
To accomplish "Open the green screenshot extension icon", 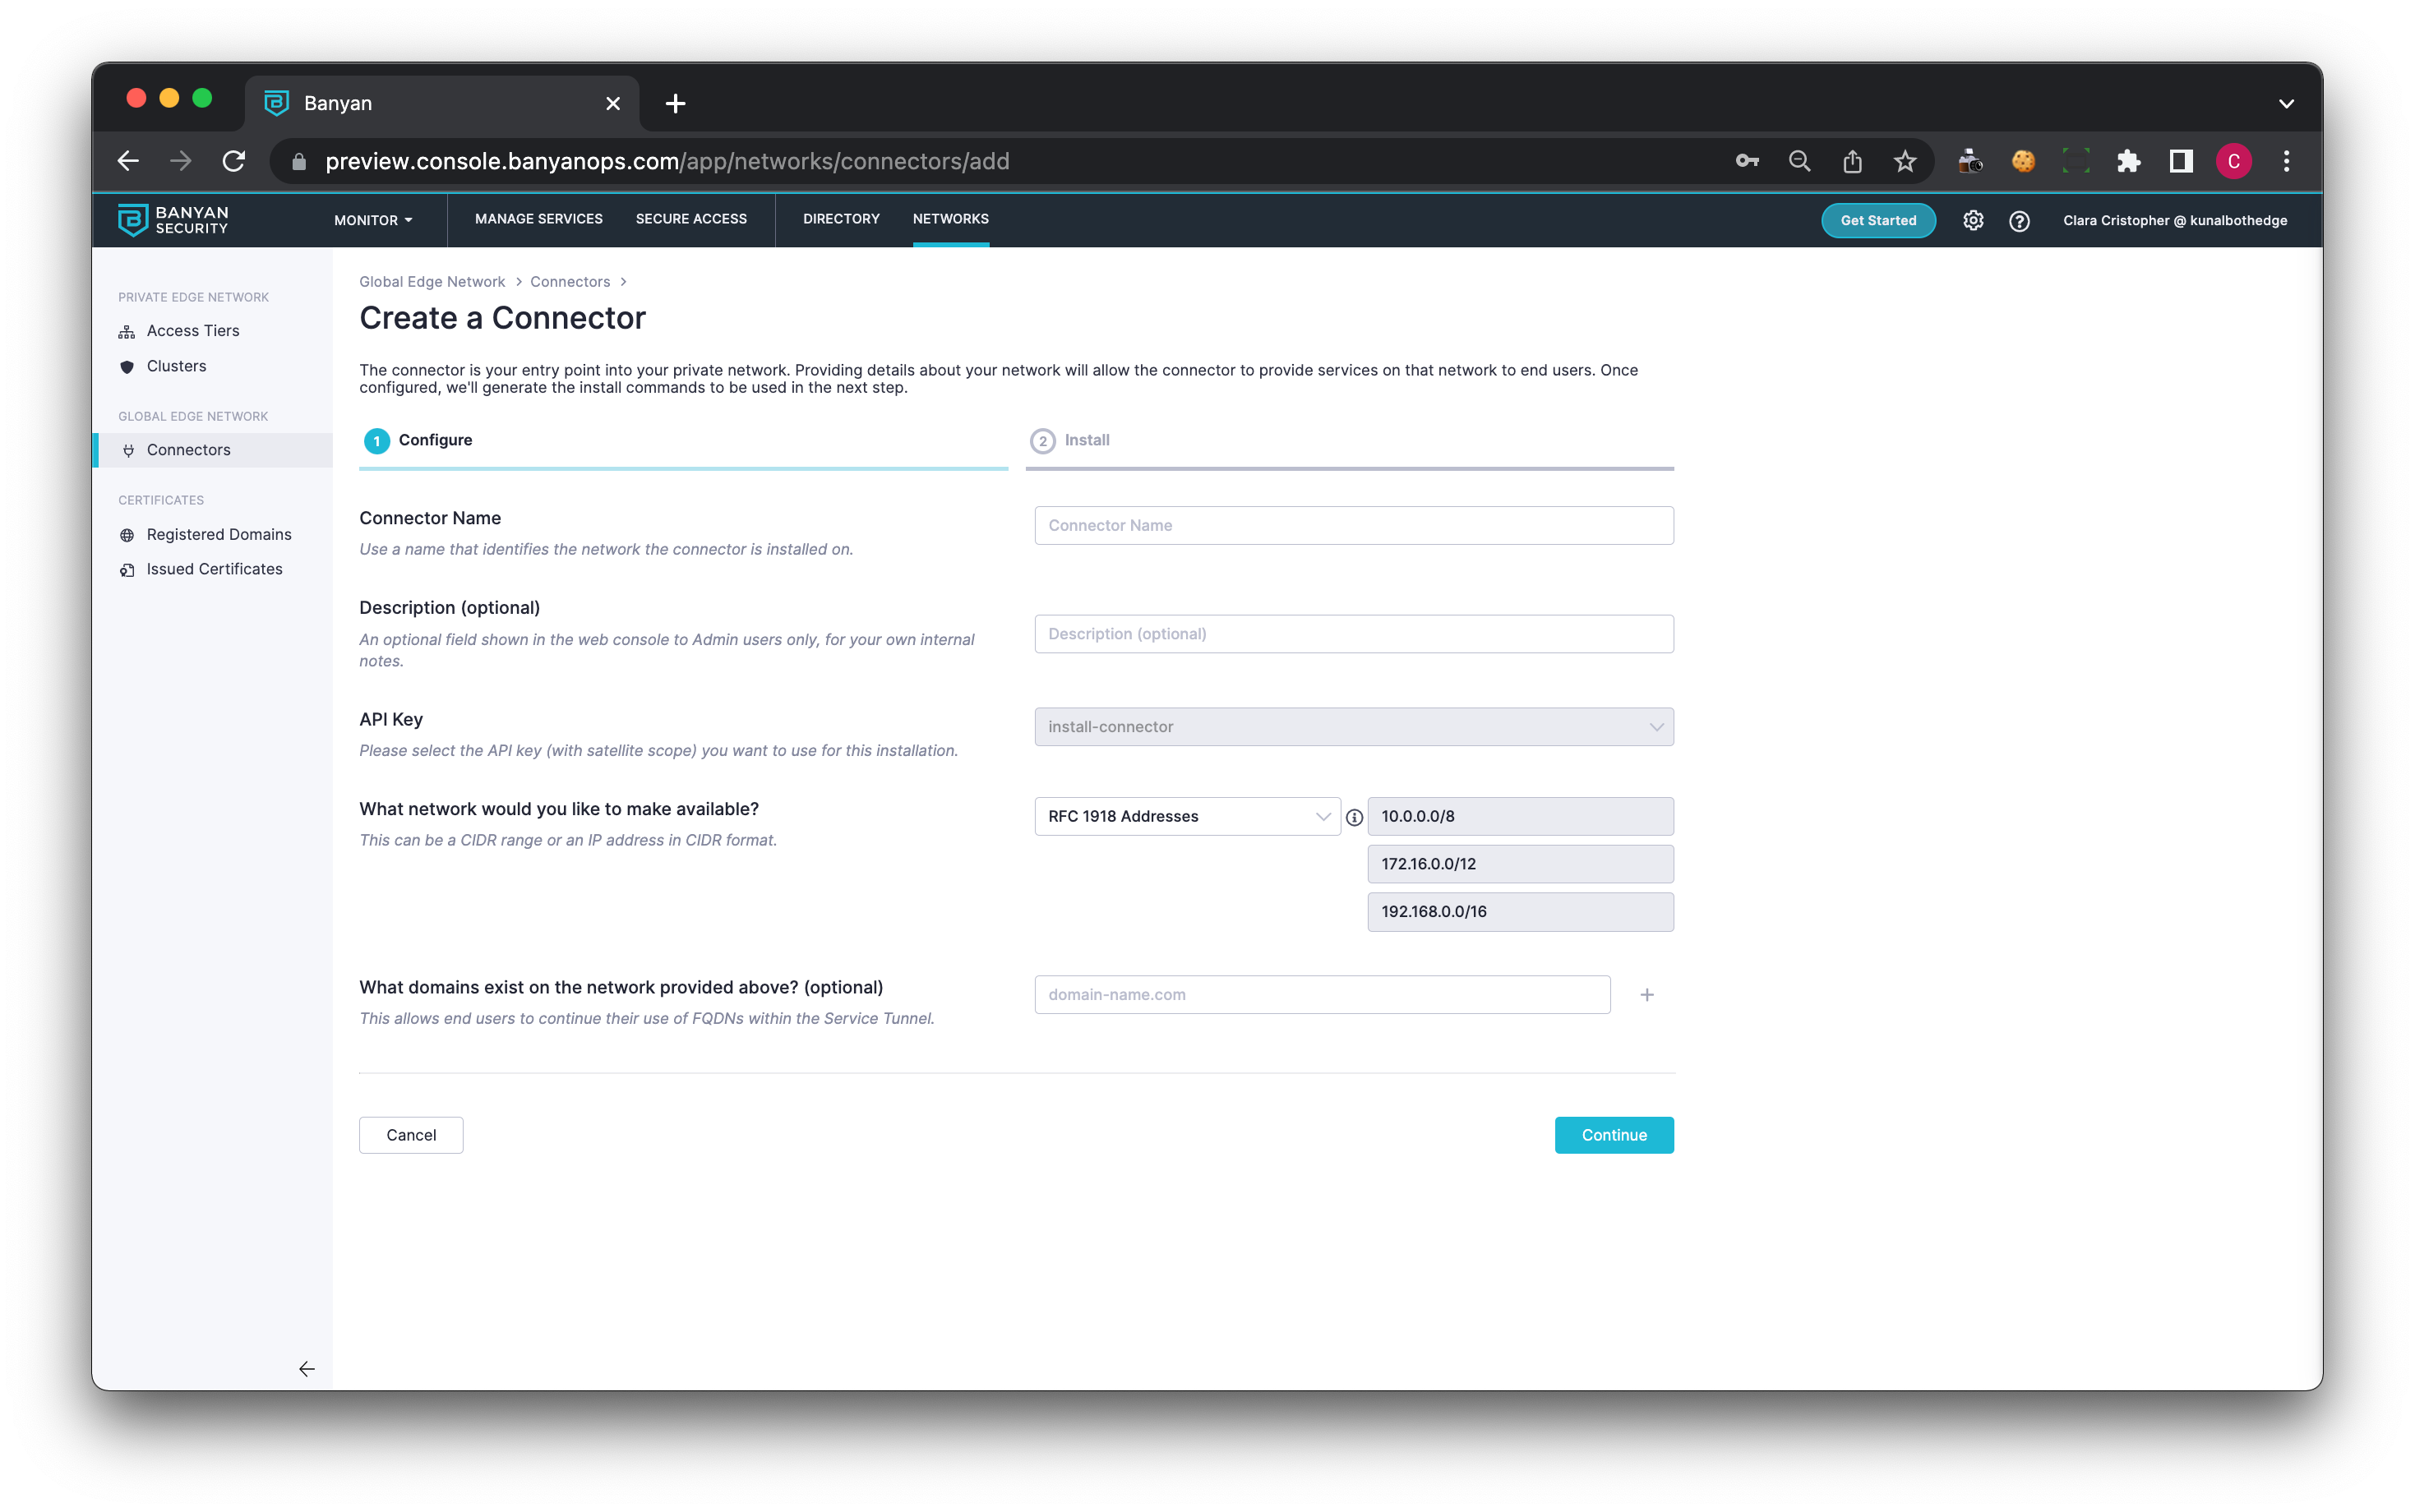I will pos(2076,161).
